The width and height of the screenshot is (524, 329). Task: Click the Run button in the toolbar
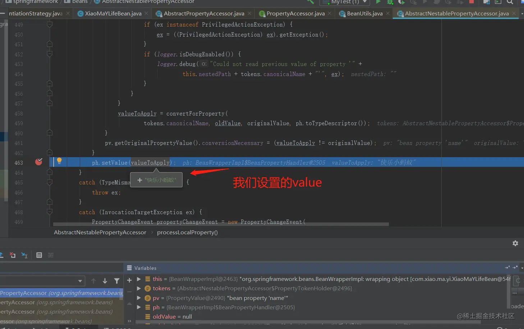point(378,2)
